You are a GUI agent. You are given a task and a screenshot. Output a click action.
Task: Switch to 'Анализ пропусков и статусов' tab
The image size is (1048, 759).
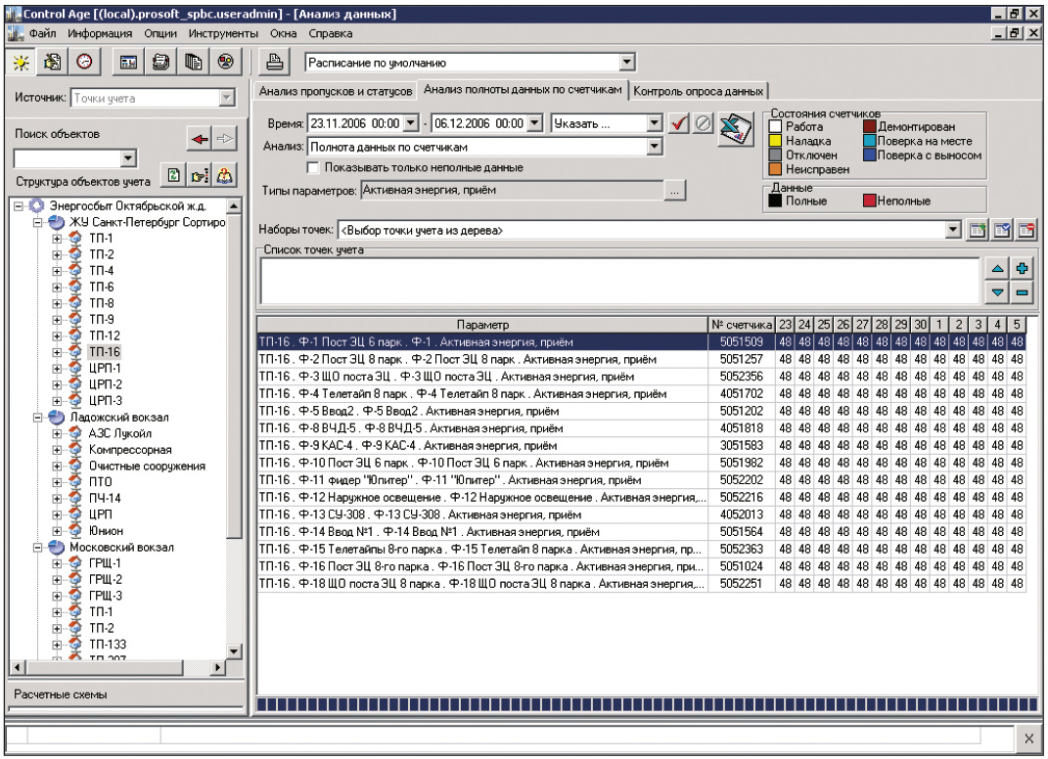(x=336, y=92)
